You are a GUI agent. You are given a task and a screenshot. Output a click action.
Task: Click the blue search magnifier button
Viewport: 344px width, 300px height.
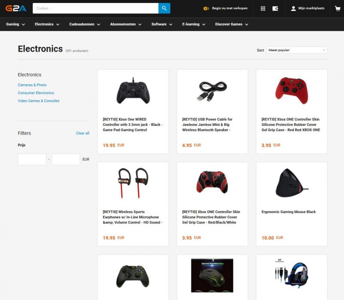[x=164, y=8]
